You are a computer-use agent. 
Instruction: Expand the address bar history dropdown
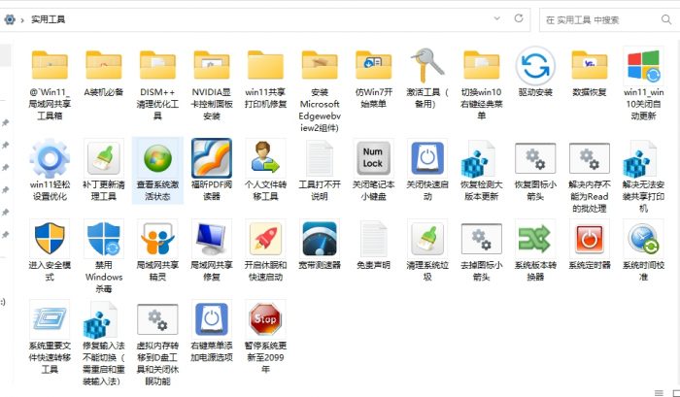[x=497, y=18]
